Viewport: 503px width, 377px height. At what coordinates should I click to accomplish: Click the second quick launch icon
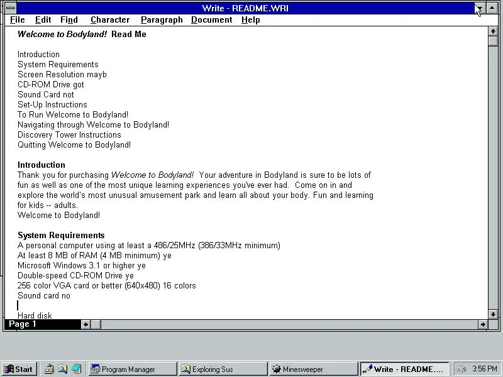tap(62, 369)
